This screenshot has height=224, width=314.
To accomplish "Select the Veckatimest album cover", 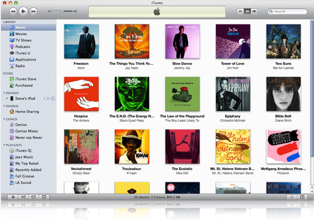I will [x=81, y=147].
